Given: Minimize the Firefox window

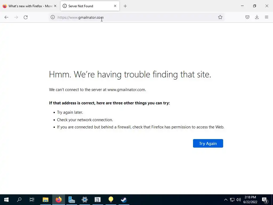Looking at the screenshot, I should (x=242, y=6).
